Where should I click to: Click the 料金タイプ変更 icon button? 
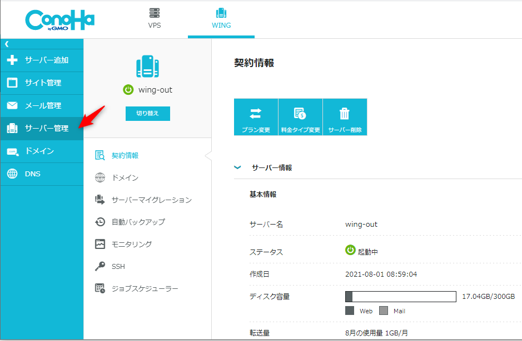coord(300,114)
